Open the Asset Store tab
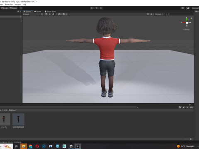The width and height of the screenshot is (199, 149). pos(50,12)
